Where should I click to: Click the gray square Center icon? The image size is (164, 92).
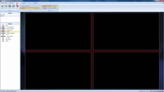click(x=10, y=6)
